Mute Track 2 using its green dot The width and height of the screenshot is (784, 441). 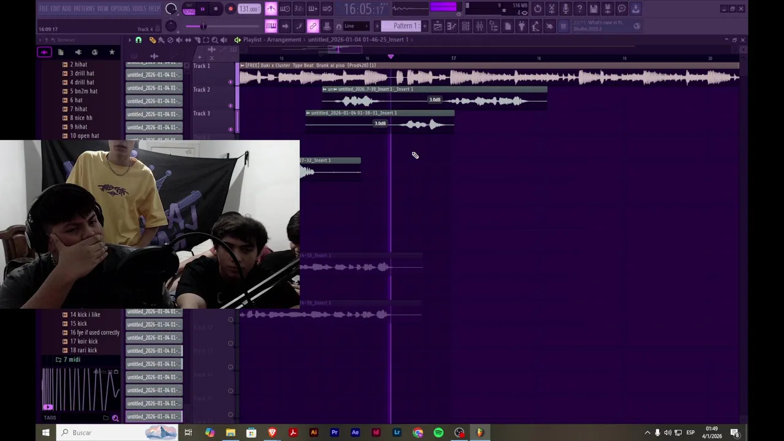tap(231, 105)
